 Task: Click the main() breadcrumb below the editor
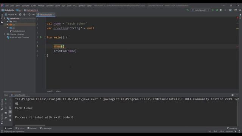pyautogui.click(x=50, y=91)
